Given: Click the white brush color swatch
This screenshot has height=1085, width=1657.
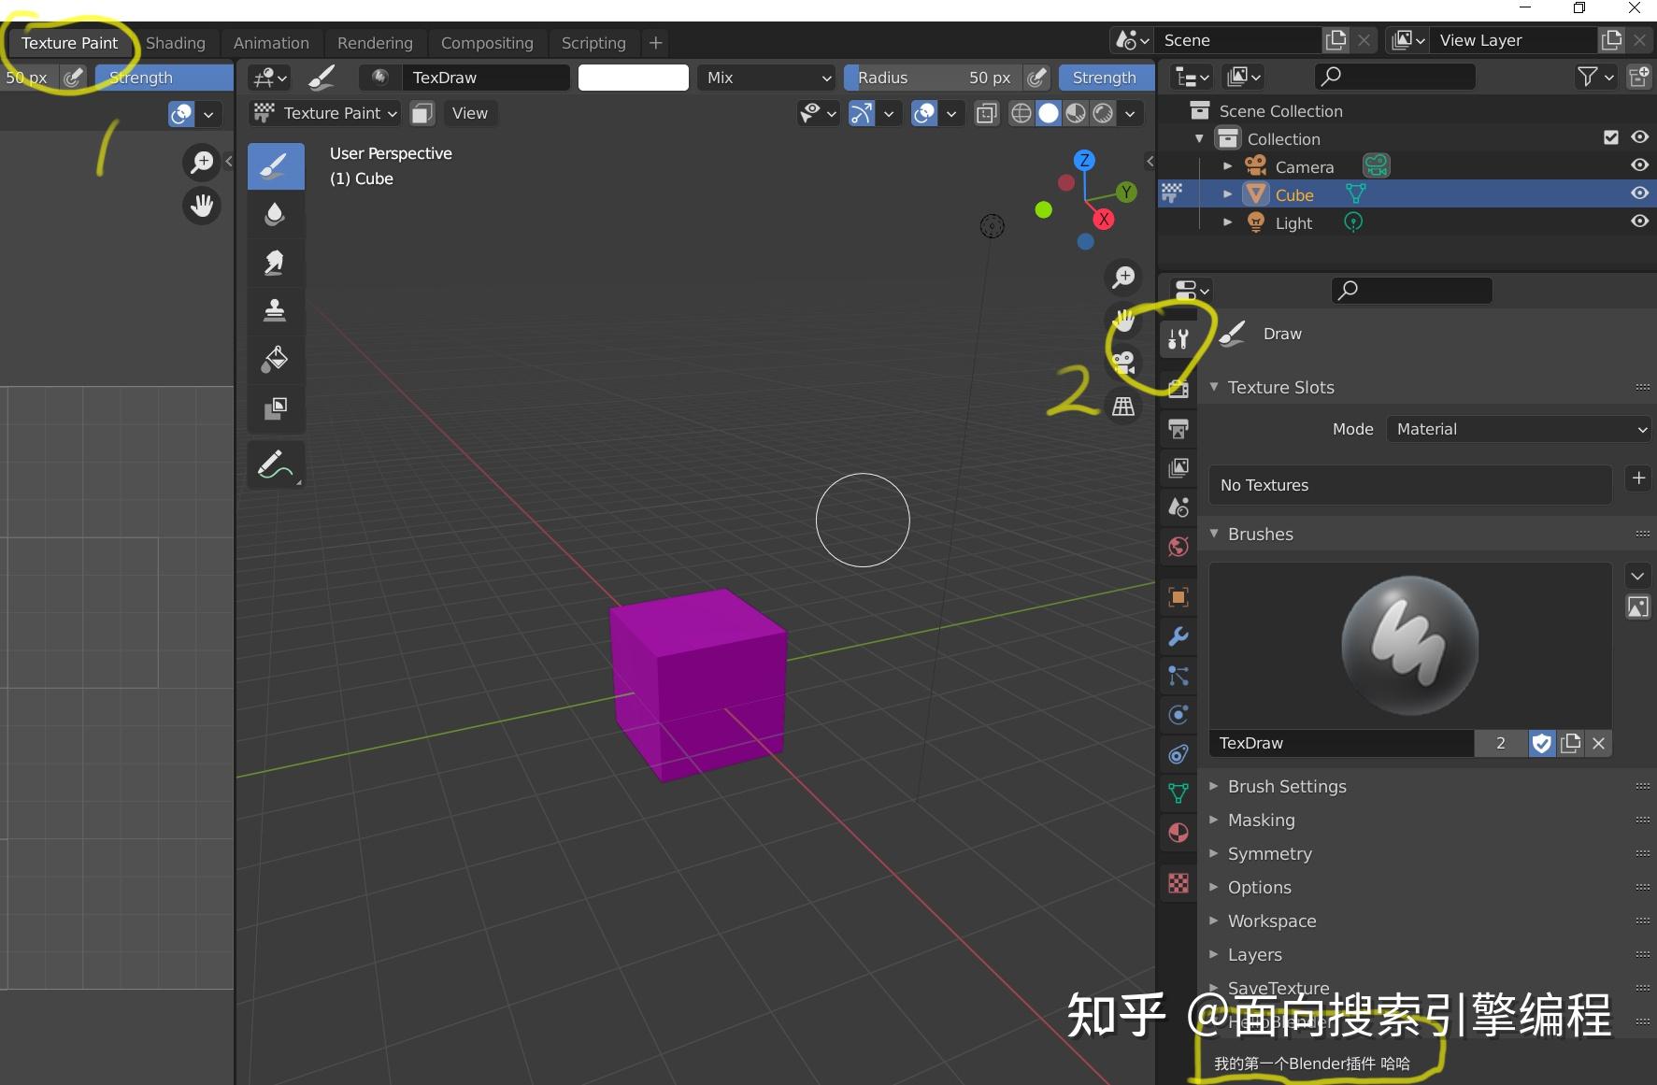Looking at the screenshot, I should tap(633, 78).
